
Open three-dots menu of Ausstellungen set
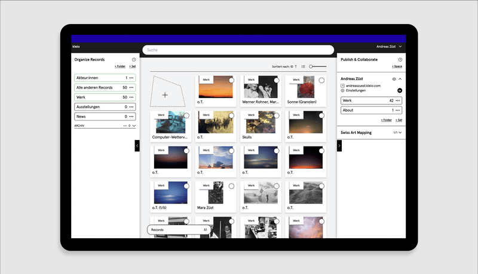(131, 106)
